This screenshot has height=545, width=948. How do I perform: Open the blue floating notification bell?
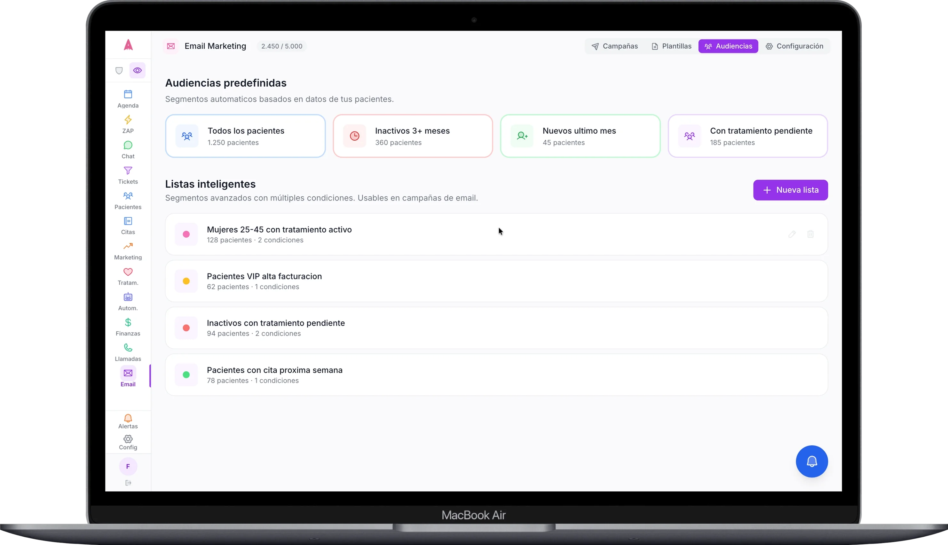[811, 461]
